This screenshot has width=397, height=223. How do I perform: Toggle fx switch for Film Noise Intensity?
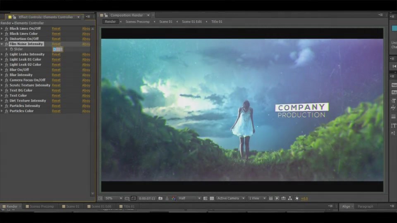pos(7,44)
